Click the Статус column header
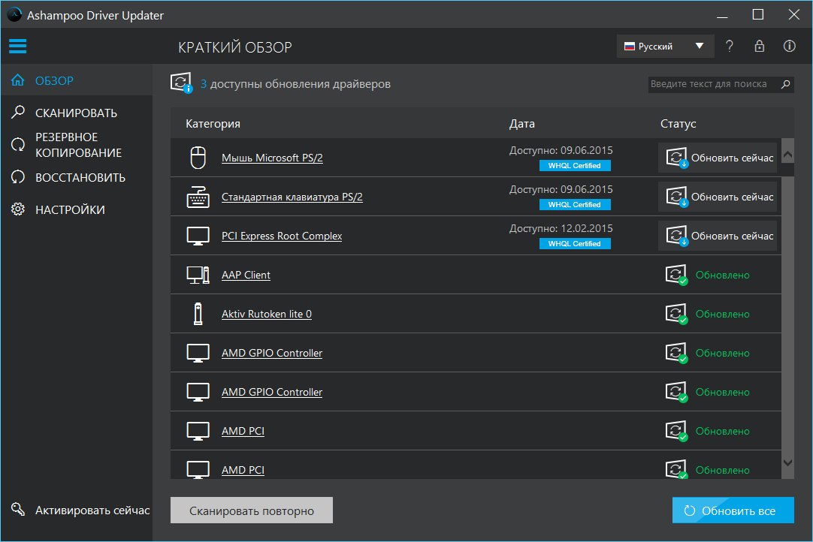 tap(678, 124)
